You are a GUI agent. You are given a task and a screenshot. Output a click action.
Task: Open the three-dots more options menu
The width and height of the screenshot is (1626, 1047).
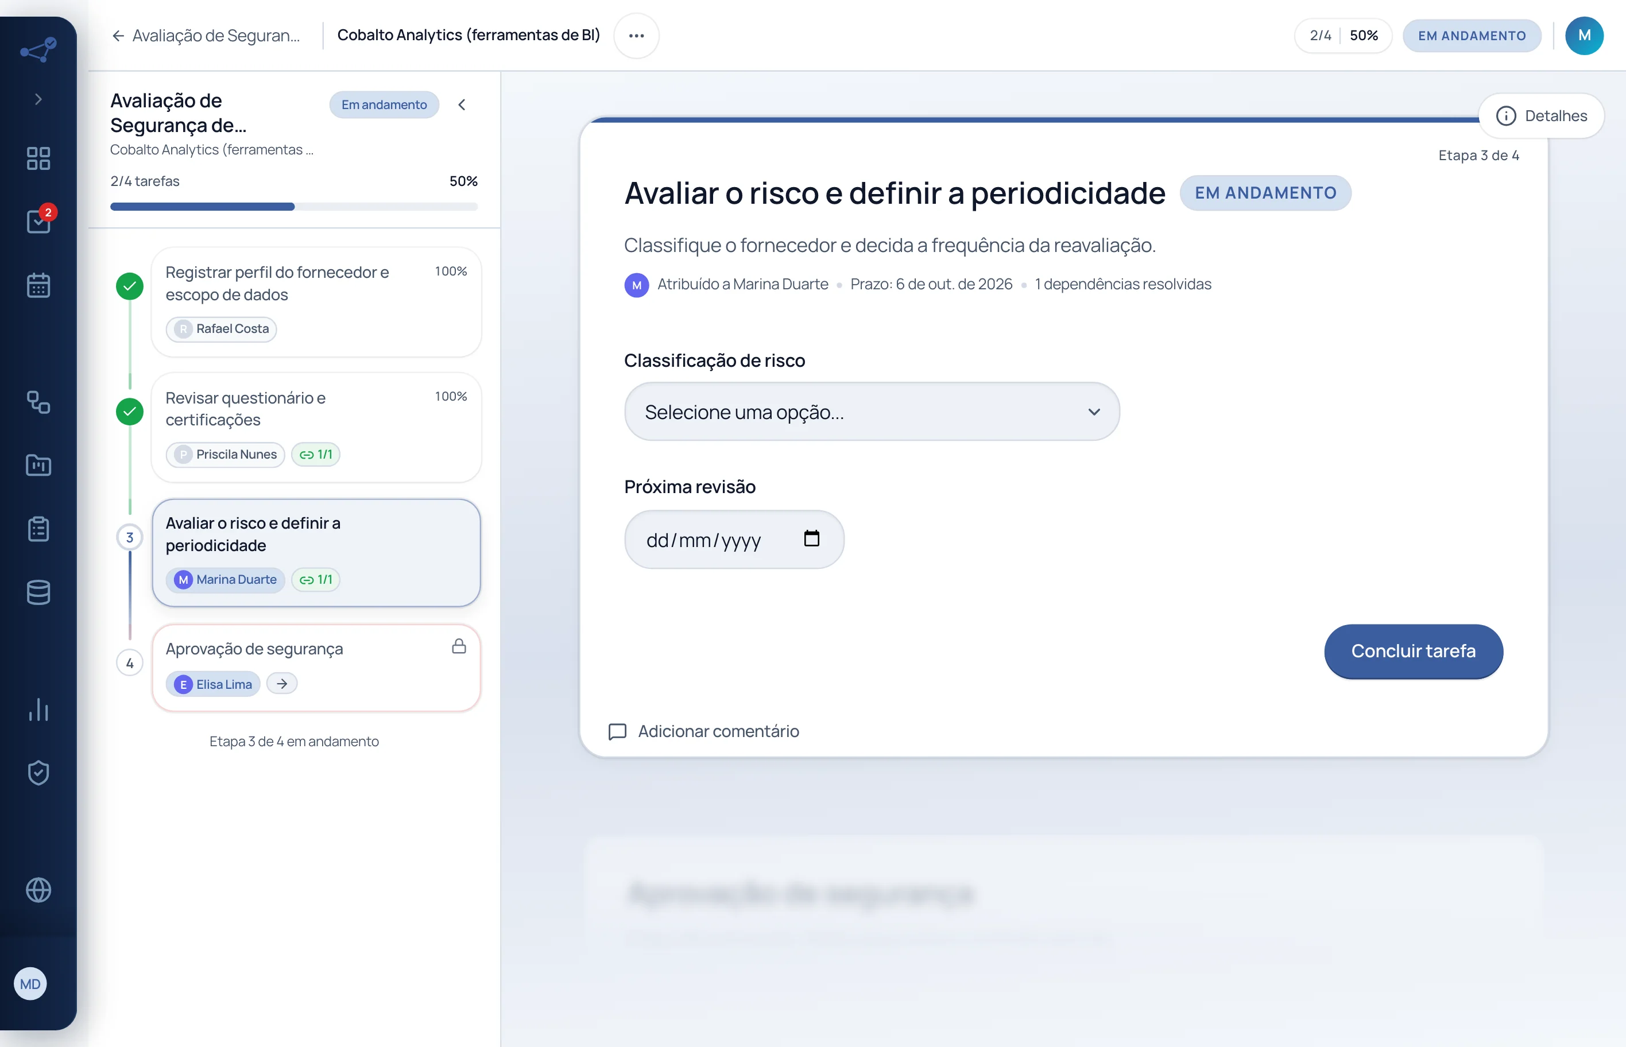point(636,36)
